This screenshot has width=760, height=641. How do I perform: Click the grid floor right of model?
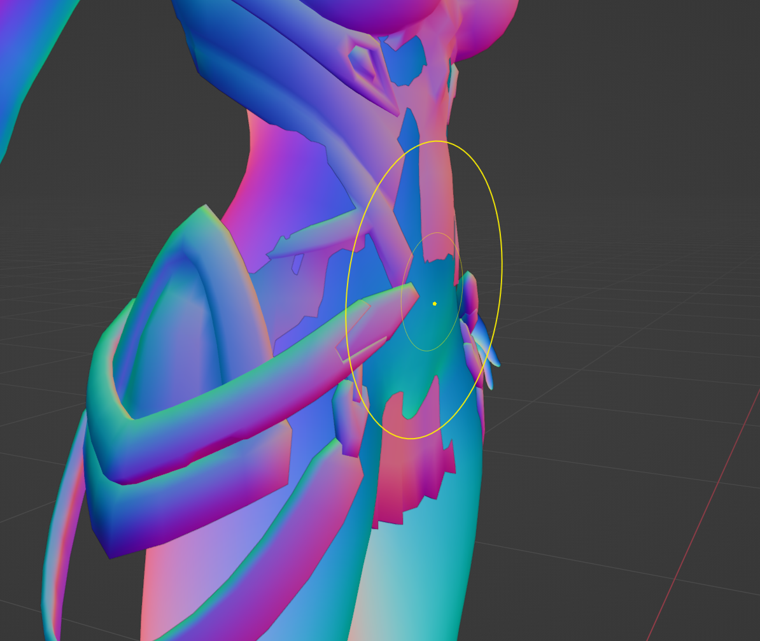click(x=605, y=382)
